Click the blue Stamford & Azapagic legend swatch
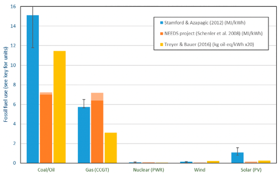This screenshot has height=175, width=279. tap(162, 23)
